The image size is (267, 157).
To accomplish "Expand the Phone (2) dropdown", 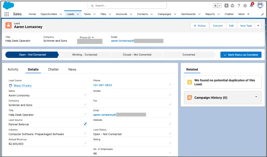I will [93, 38].
